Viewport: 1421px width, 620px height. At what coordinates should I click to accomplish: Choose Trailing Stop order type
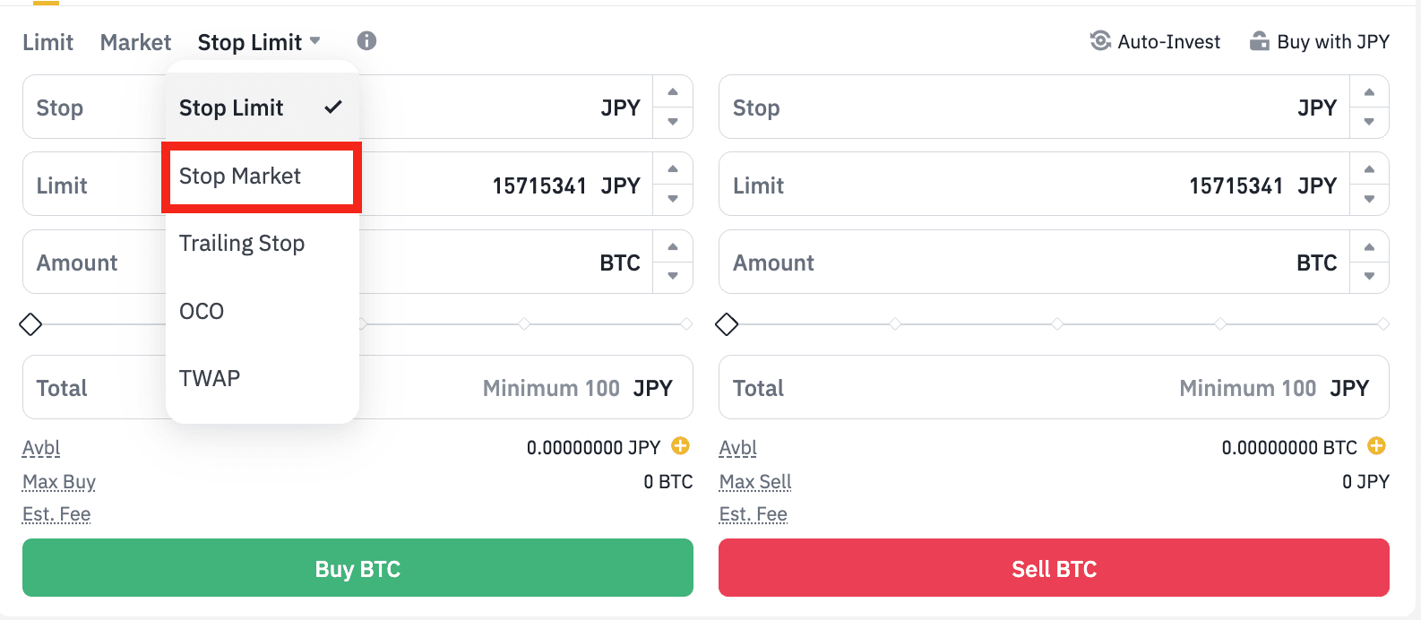[x=242, y=244]
